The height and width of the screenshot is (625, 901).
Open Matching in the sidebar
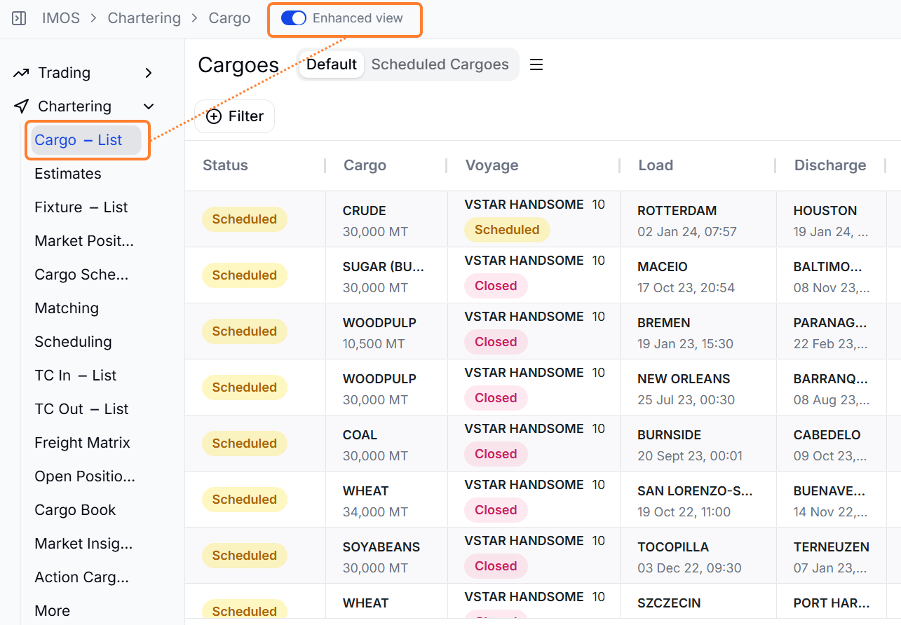[x=67, y=308]
